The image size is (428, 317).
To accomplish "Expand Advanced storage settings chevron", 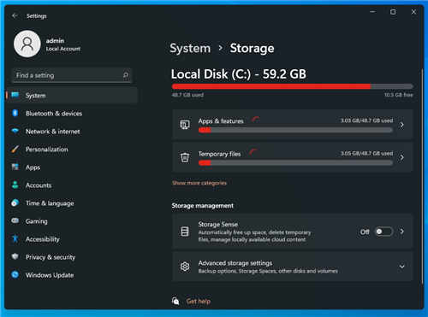I will [401, 267].
